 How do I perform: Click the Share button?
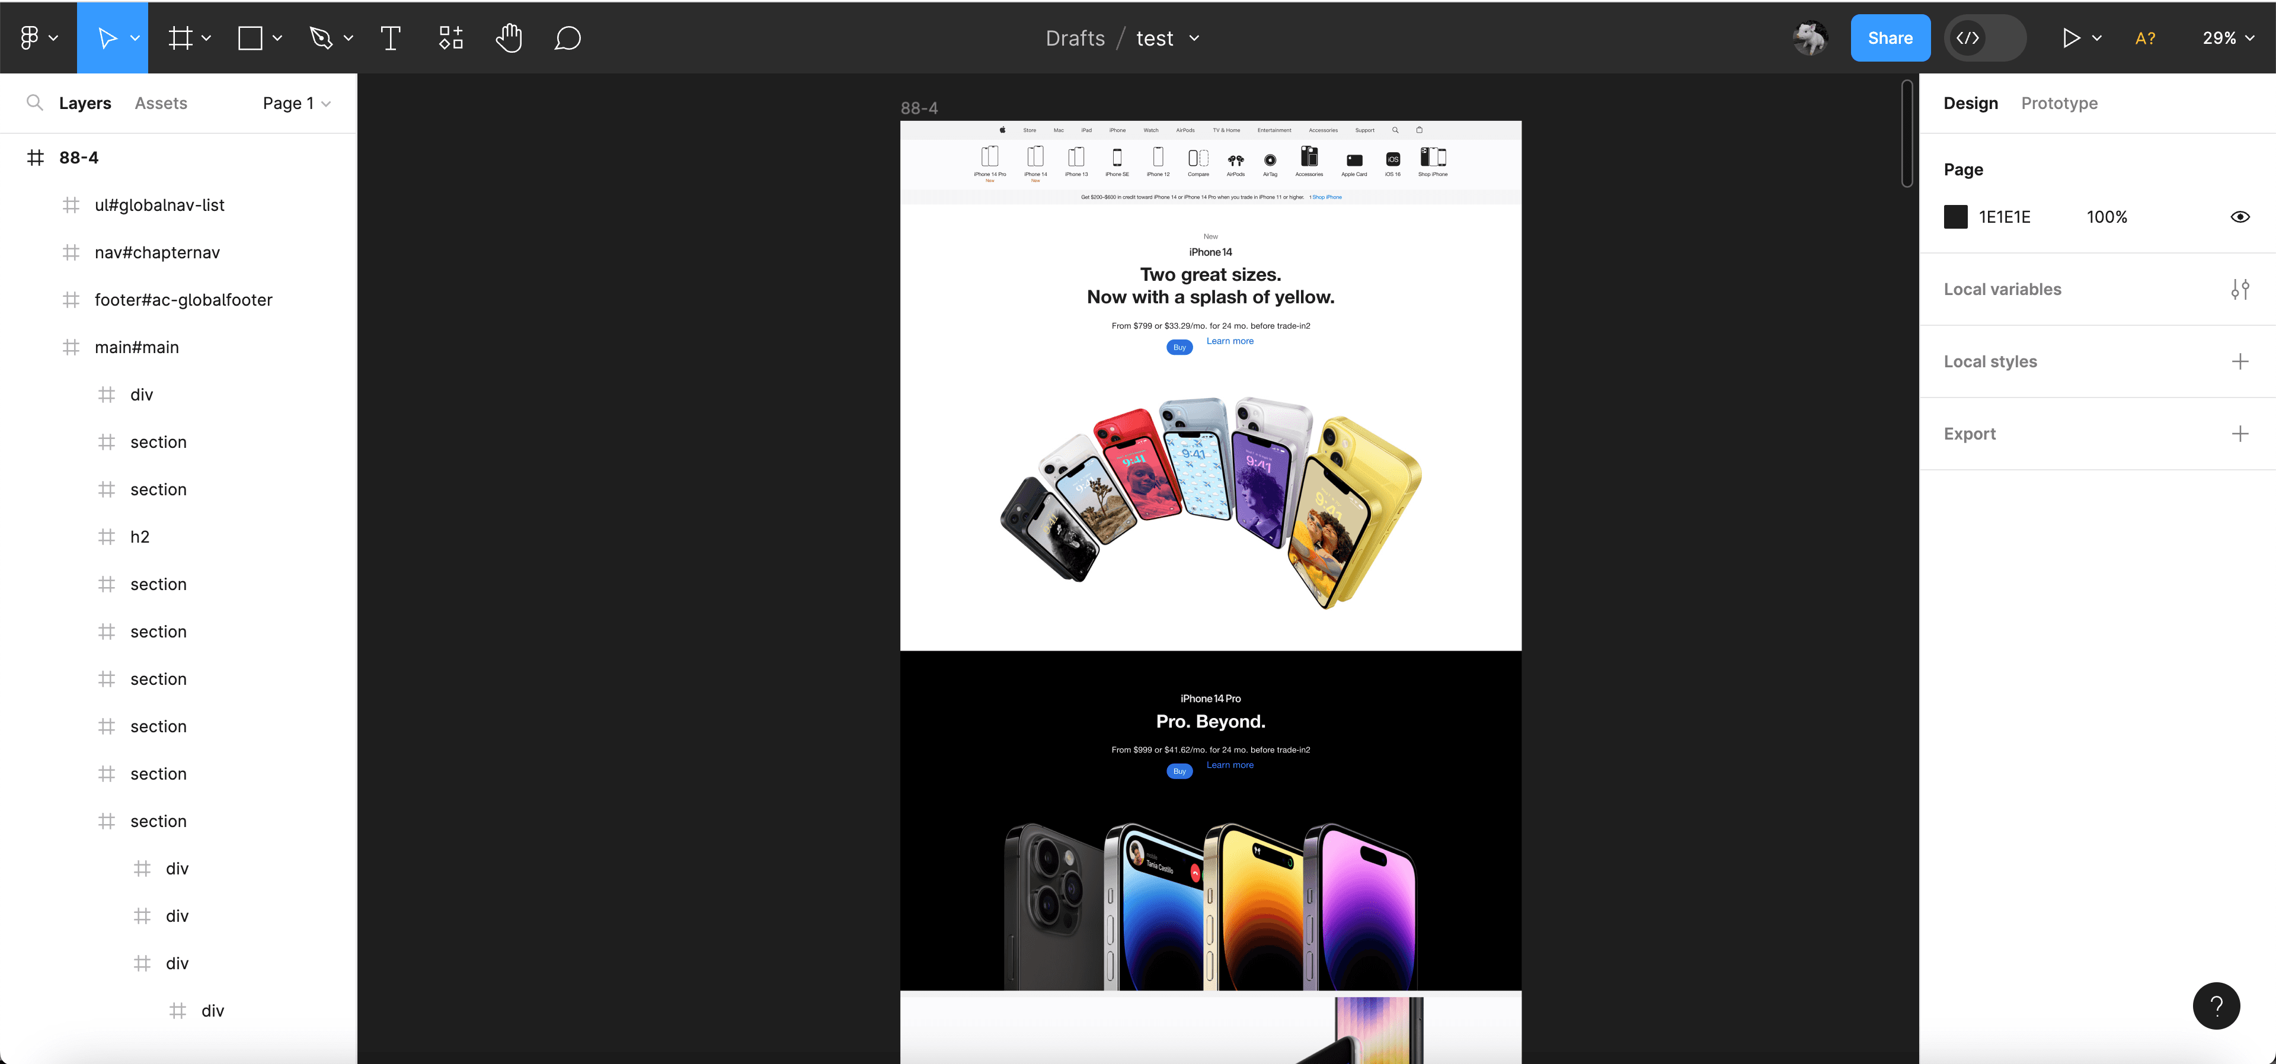1890,38
